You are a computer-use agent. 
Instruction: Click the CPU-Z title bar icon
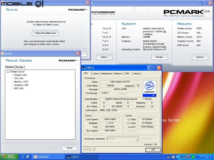(x=84, y=68)
